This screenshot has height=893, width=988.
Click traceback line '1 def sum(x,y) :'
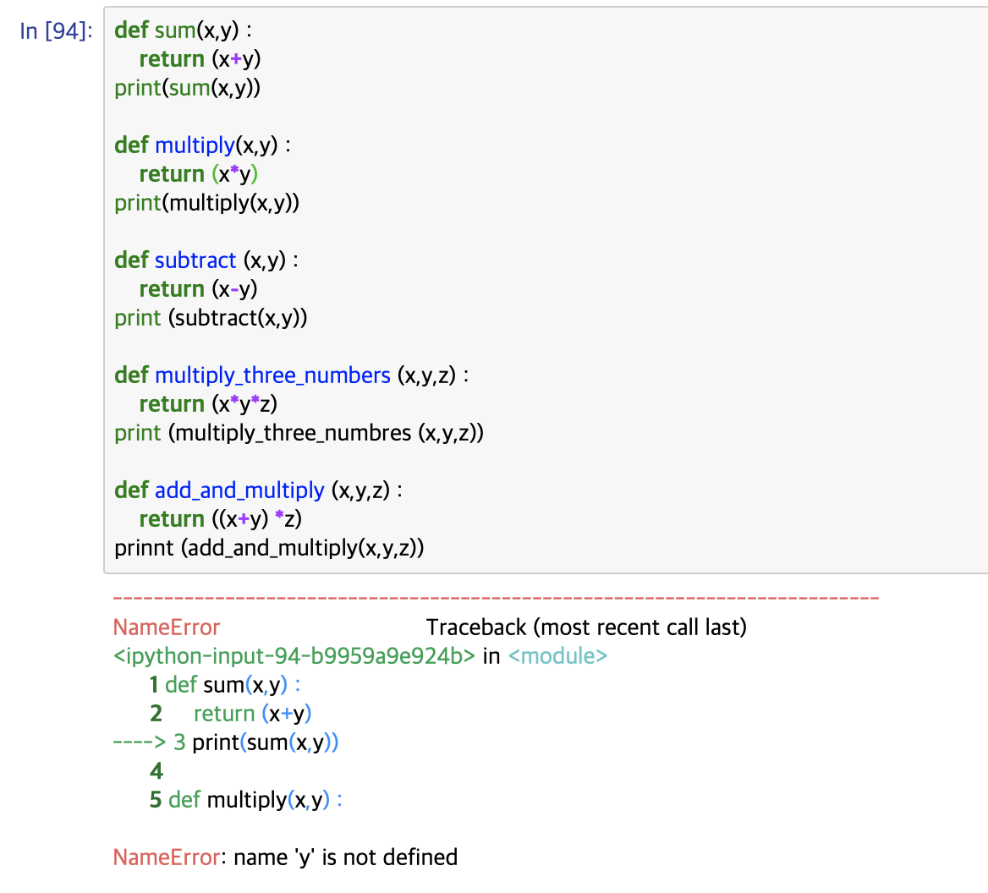pos(225,685)
